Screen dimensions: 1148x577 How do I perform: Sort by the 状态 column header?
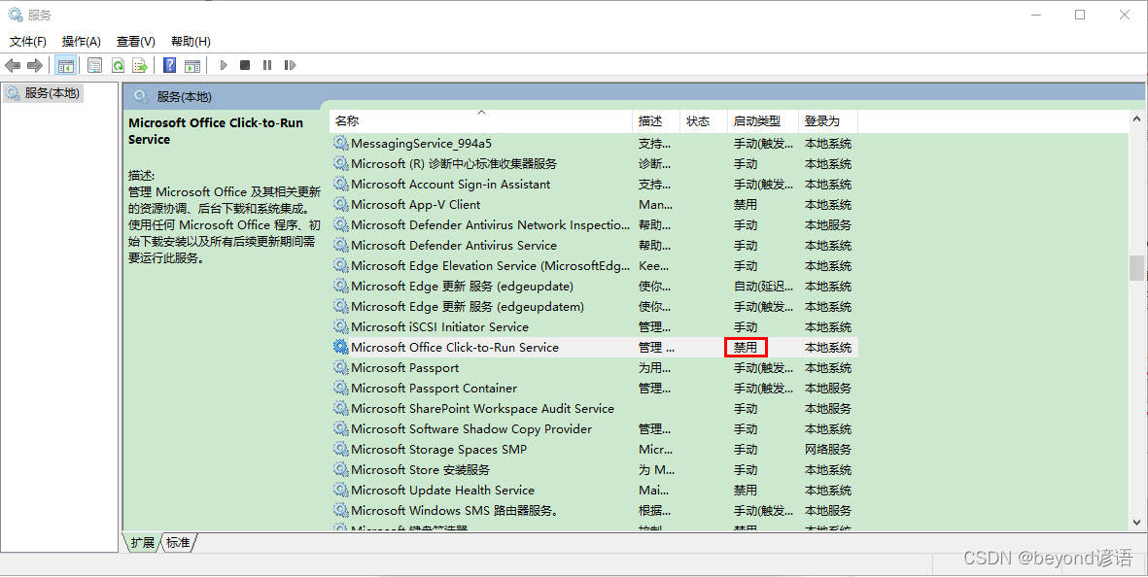[x=704, y=121]
